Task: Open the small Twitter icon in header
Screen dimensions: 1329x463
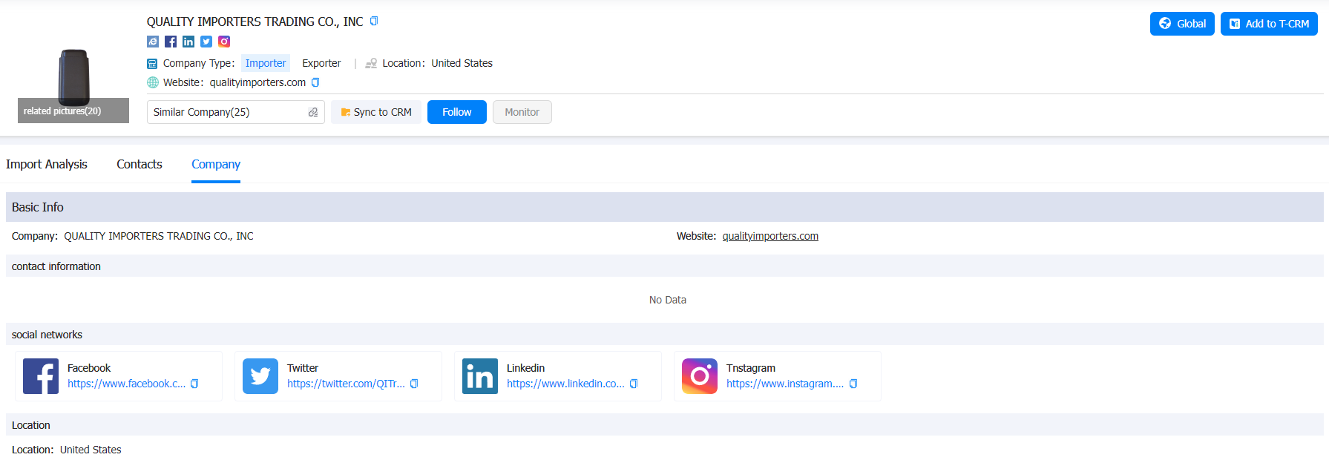Action: 206,42
